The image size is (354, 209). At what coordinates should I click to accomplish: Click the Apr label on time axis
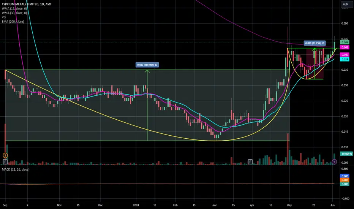pyautogui.click(x=252, y=205)
